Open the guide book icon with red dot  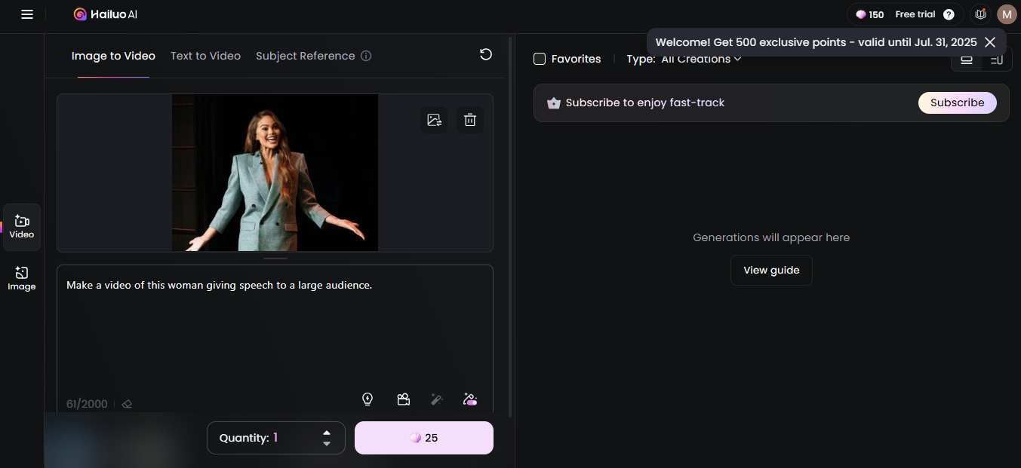[980, 14]
